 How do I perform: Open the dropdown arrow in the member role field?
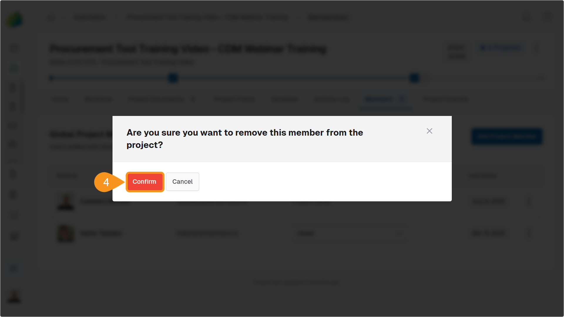click(399, 233)
